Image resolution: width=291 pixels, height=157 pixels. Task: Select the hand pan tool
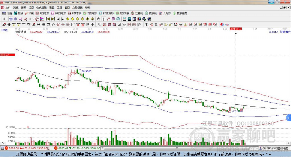pos(99,19)
